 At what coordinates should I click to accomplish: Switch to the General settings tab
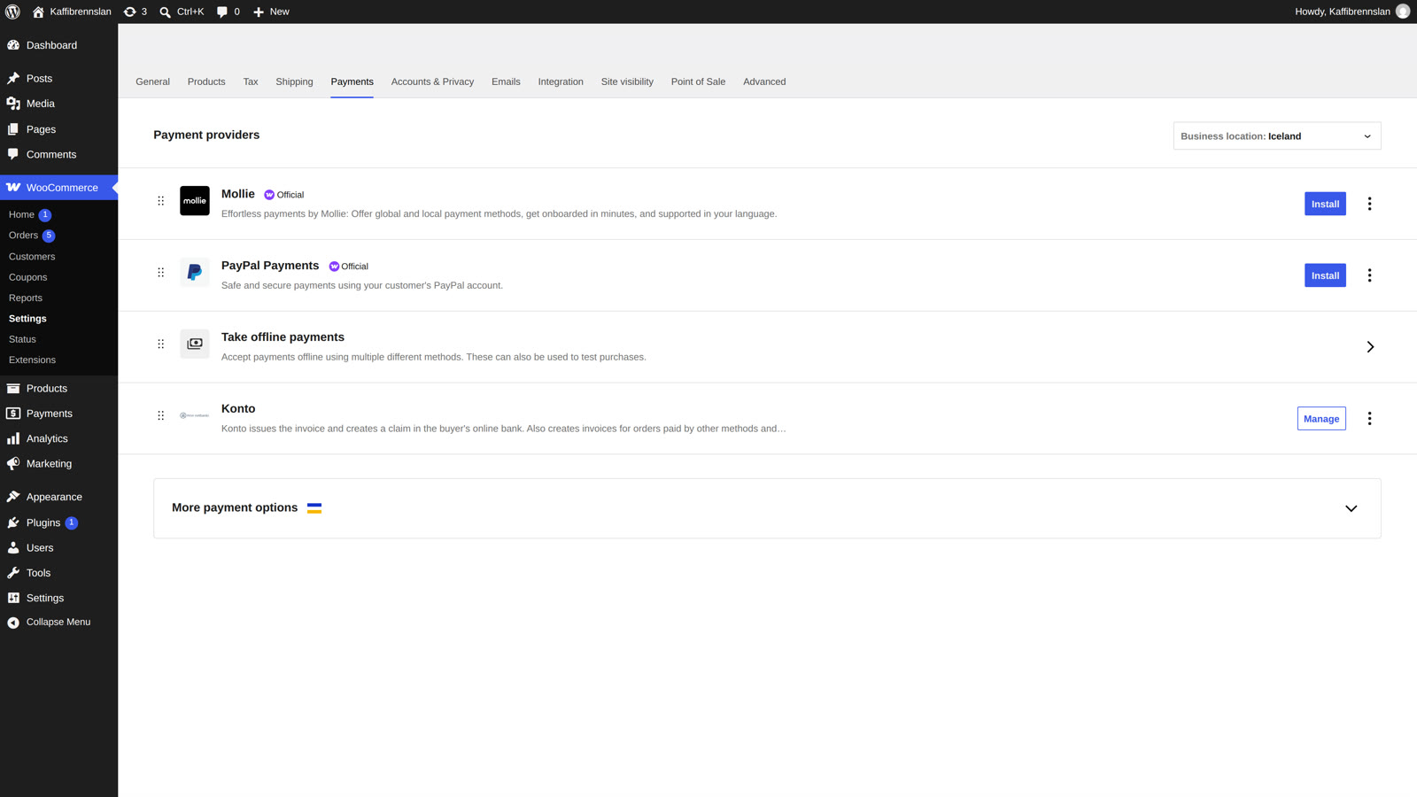(152, 81)
